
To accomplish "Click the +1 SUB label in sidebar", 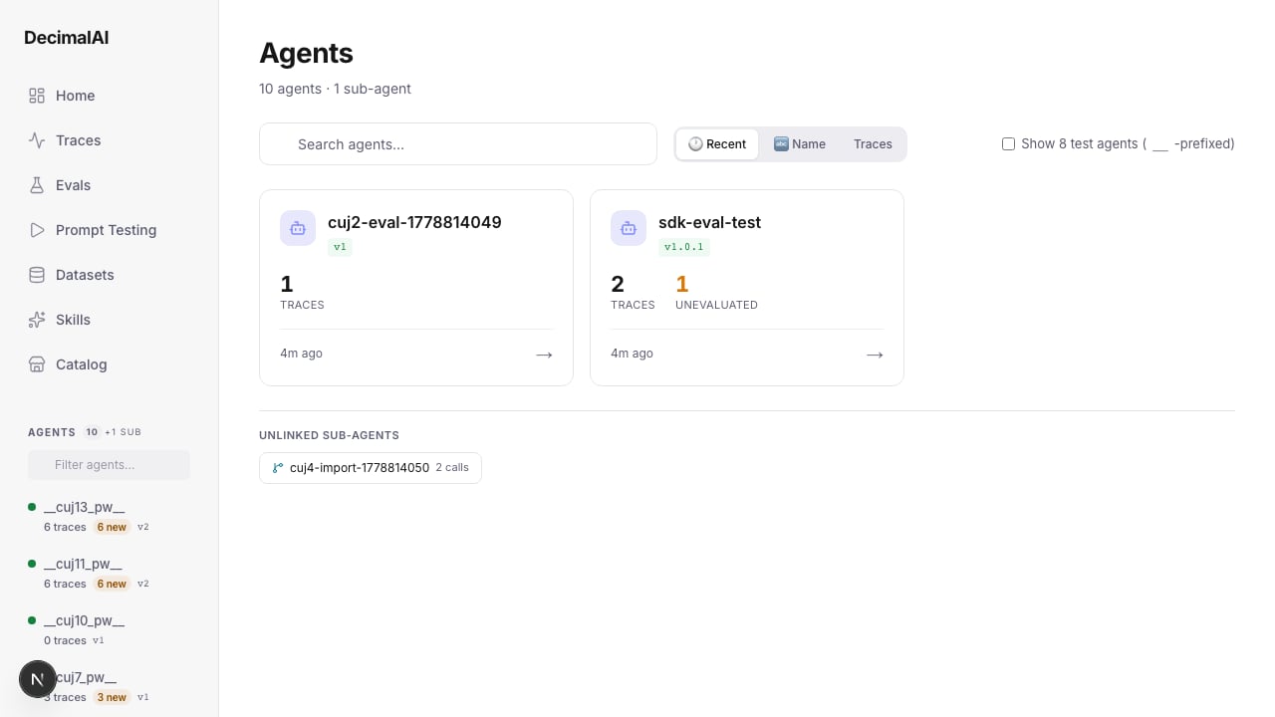I will coord(123,432).
